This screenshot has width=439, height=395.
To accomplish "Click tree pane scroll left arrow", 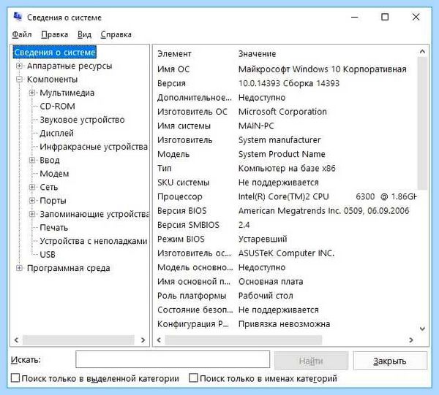I will pyautogui.click(x=16, y=340).
